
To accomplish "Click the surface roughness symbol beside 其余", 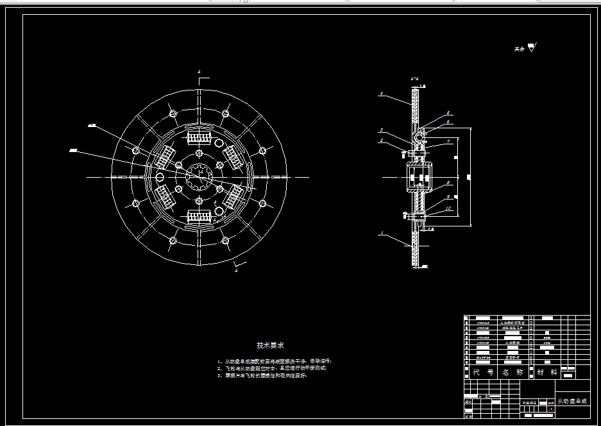I will click(x=532, y=47).
